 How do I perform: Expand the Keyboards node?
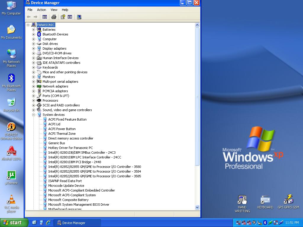[34, 67]
